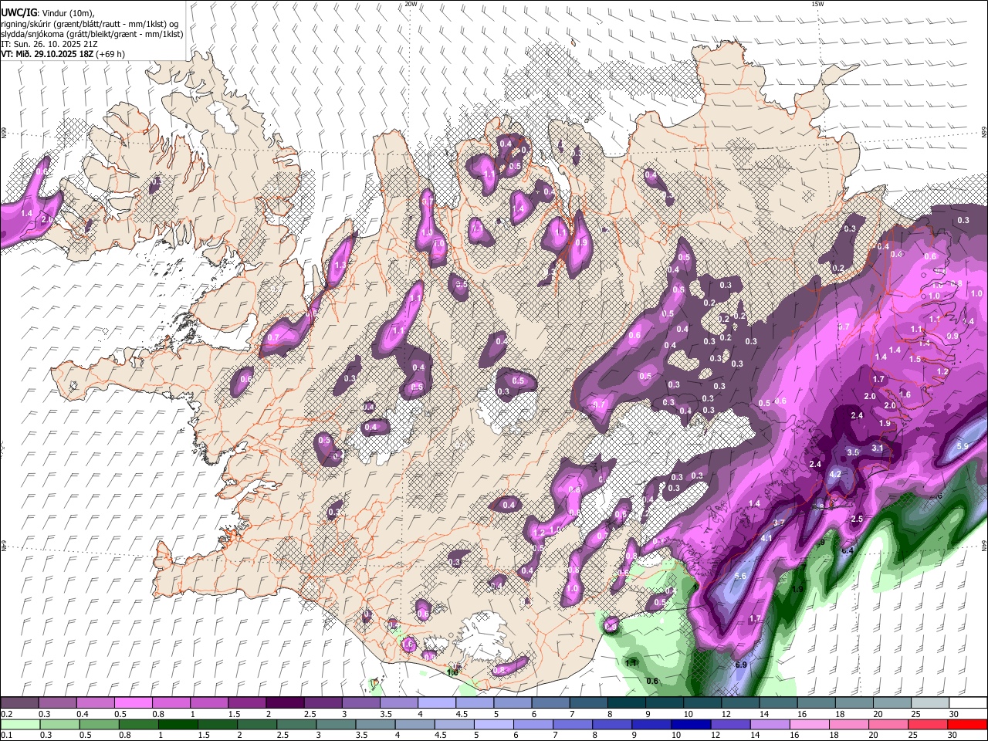988x741 pixels.
Task: Click the '5.9' value near the east edge
Action: pyautogui.click(x=962, y=446)
